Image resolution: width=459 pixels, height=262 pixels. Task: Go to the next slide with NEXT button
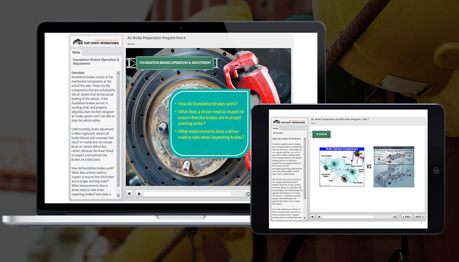(x=419, y=217)
